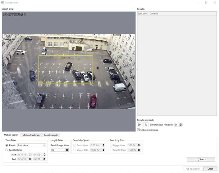Click the Result longer than spinner arrows
Image resolution: width=219 pixels, height=173 pixels.
pyautogui.click(x=67, y=150)
